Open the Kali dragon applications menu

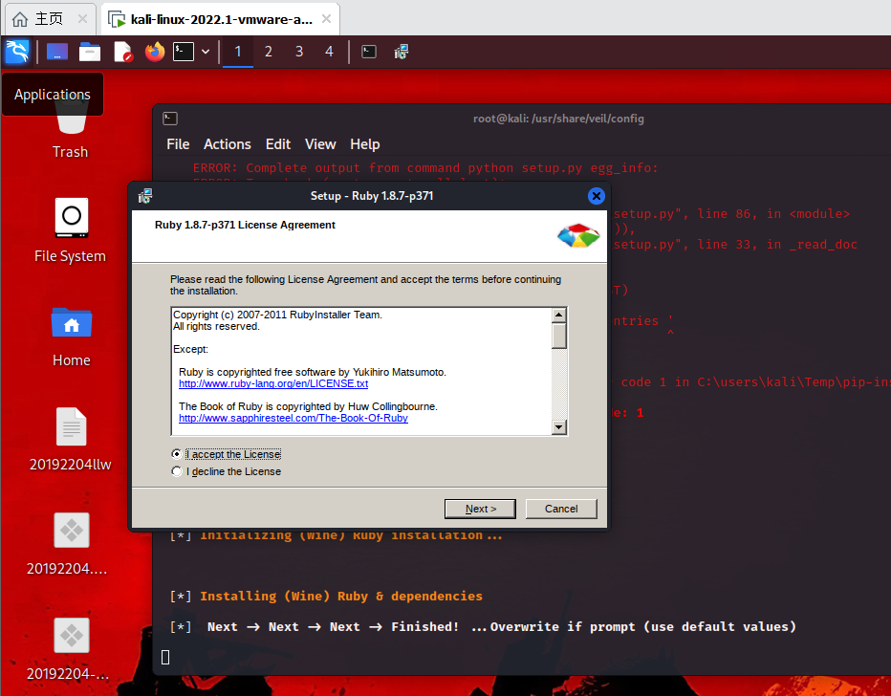(x=16, y=52)
